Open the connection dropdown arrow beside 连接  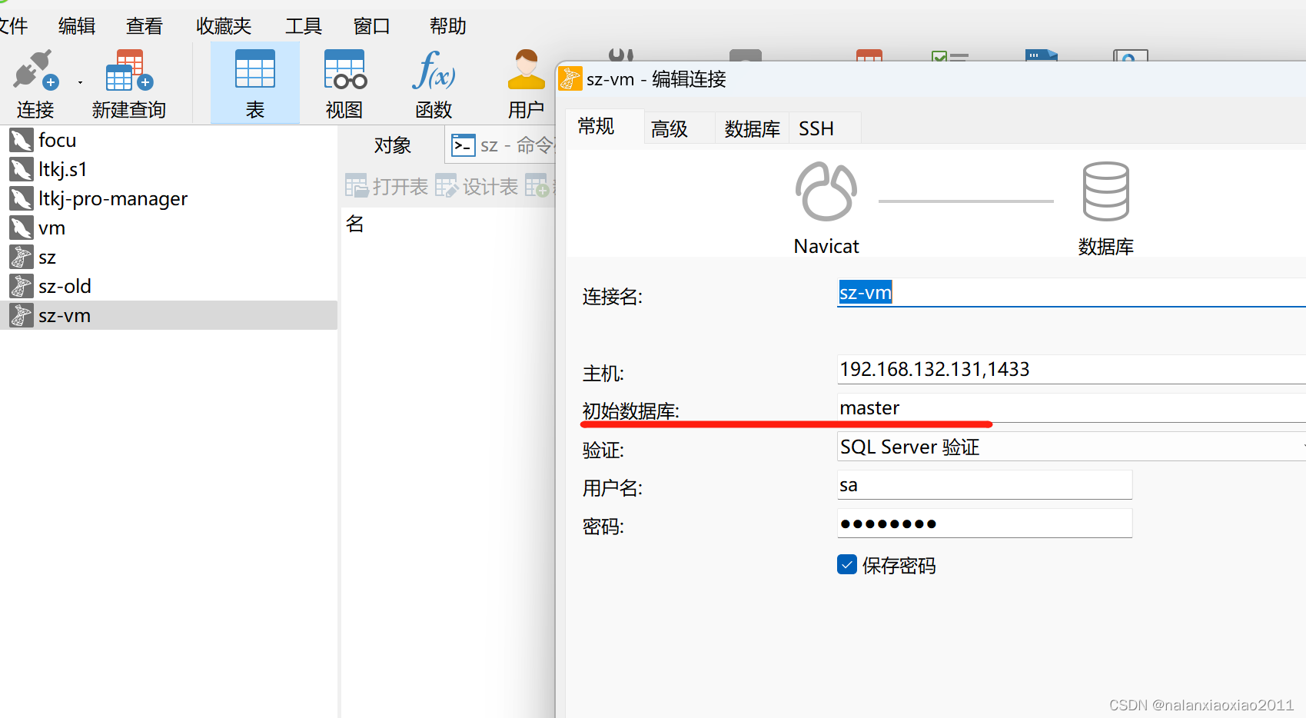(x=80, y=82)
